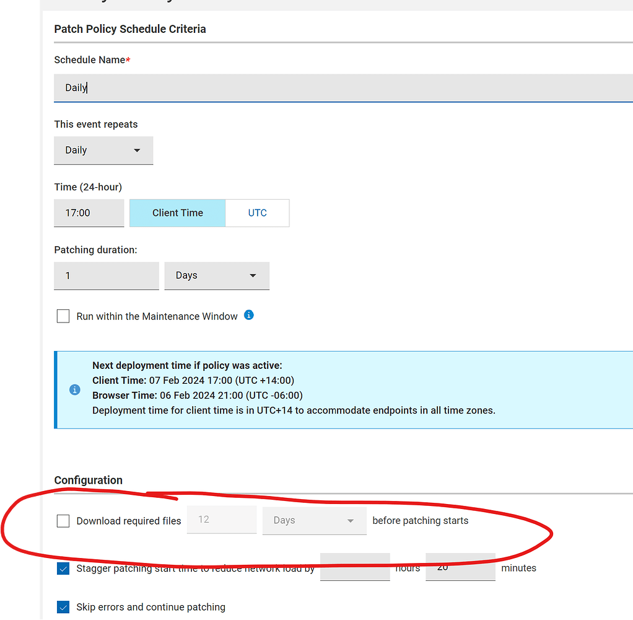Click the Configuration section heading
This screenshot has height=620, width=633.
tap(89, 480)
